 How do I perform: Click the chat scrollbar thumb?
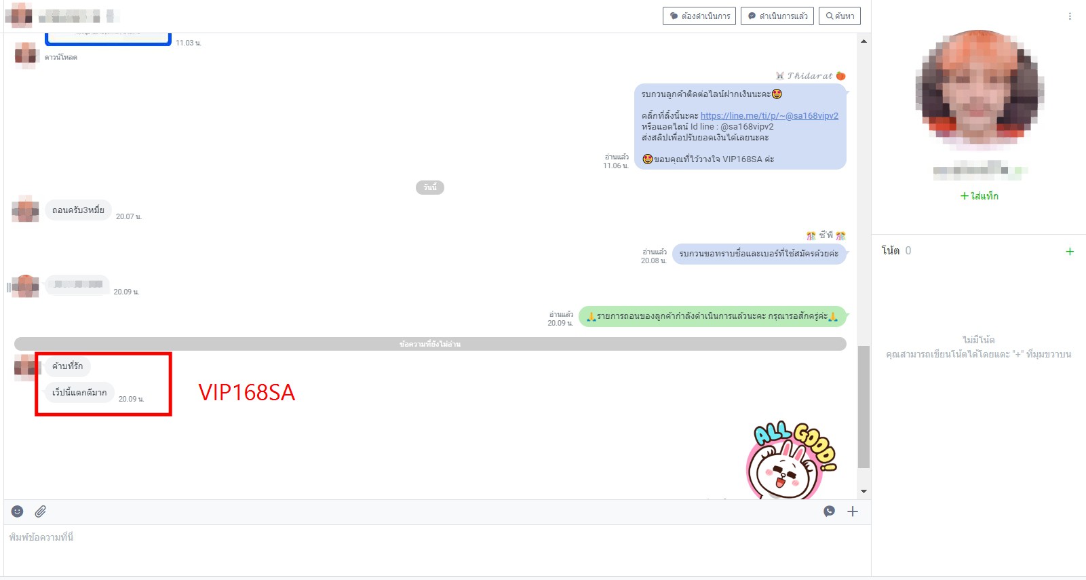click(864, 407)
